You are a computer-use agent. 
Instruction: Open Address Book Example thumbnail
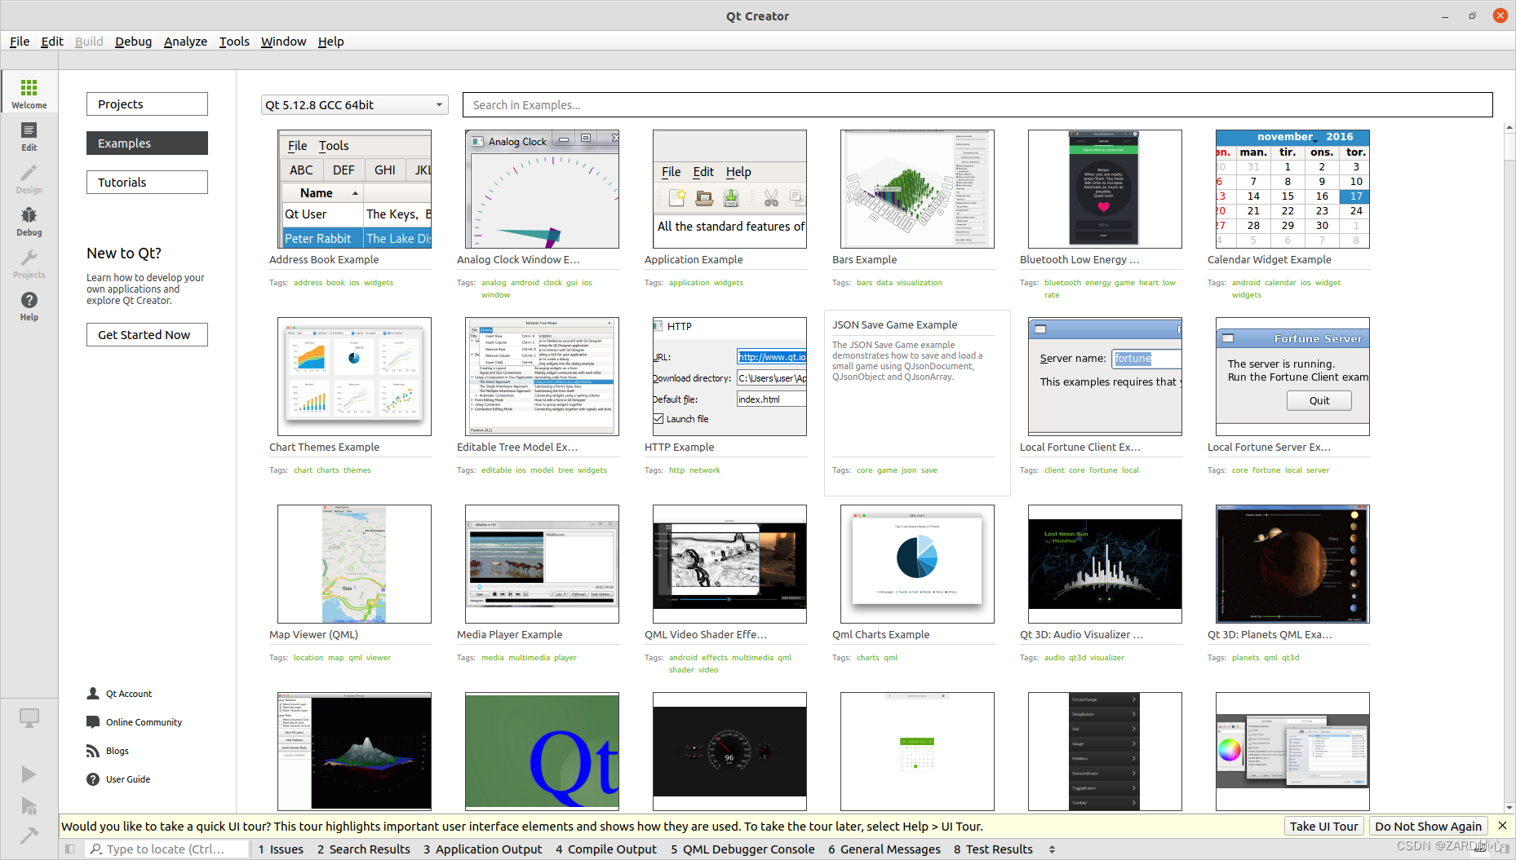pyautogui.click(x=354, y=189)
